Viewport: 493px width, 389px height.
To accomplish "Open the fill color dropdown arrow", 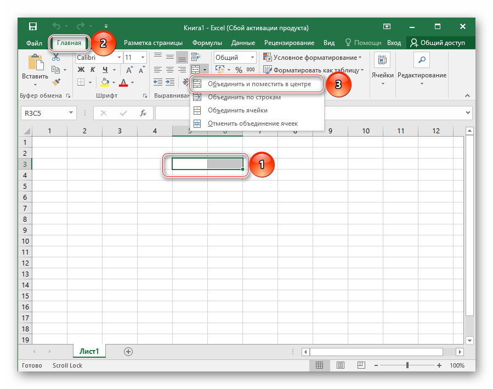I will coord(114,83).
